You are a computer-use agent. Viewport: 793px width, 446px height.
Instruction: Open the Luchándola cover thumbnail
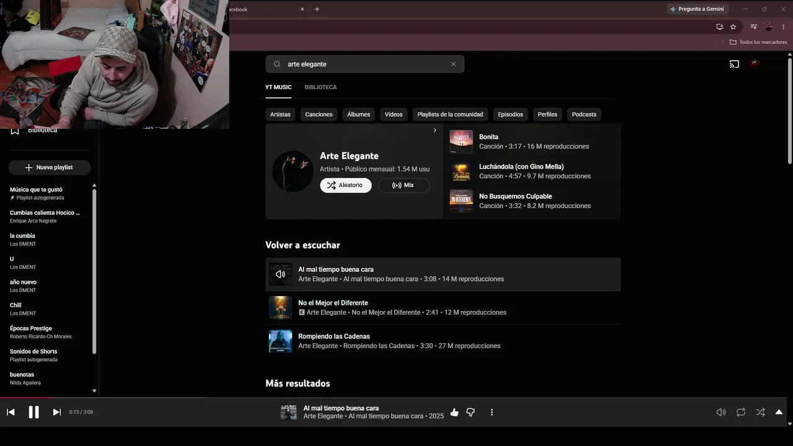point(462,171)
